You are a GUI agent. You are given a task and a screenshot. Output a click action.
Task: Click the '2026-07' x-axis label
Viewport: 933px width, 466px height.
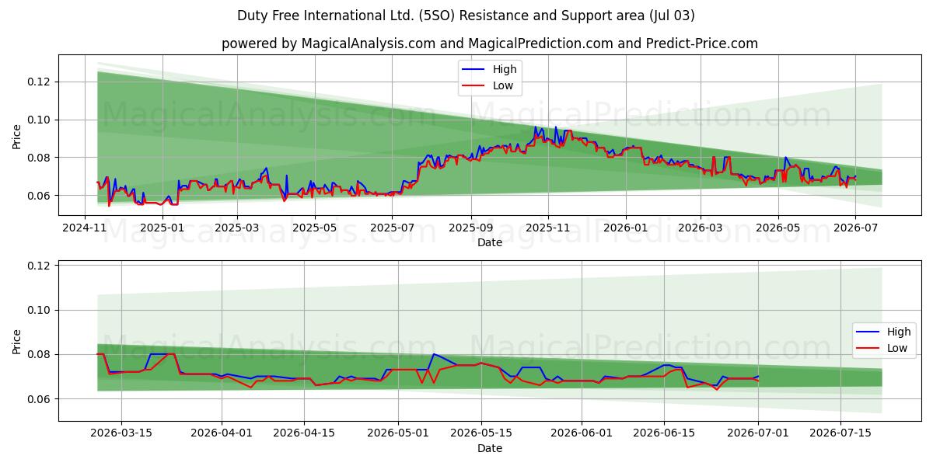pos(855,228)
